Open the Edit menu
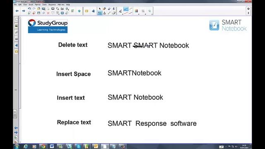Image resolution: width=265 pixels, height=149 pixels. tap(20, 5)
